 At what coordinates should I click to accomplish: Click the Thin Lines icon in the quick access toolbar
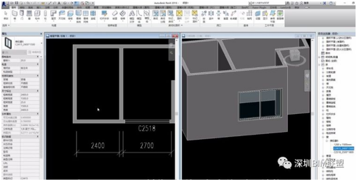coord(77,3)
